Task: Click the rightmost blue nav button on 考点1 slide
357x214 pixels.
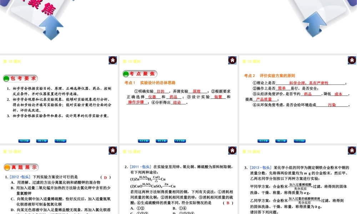Action: (180, 141)
